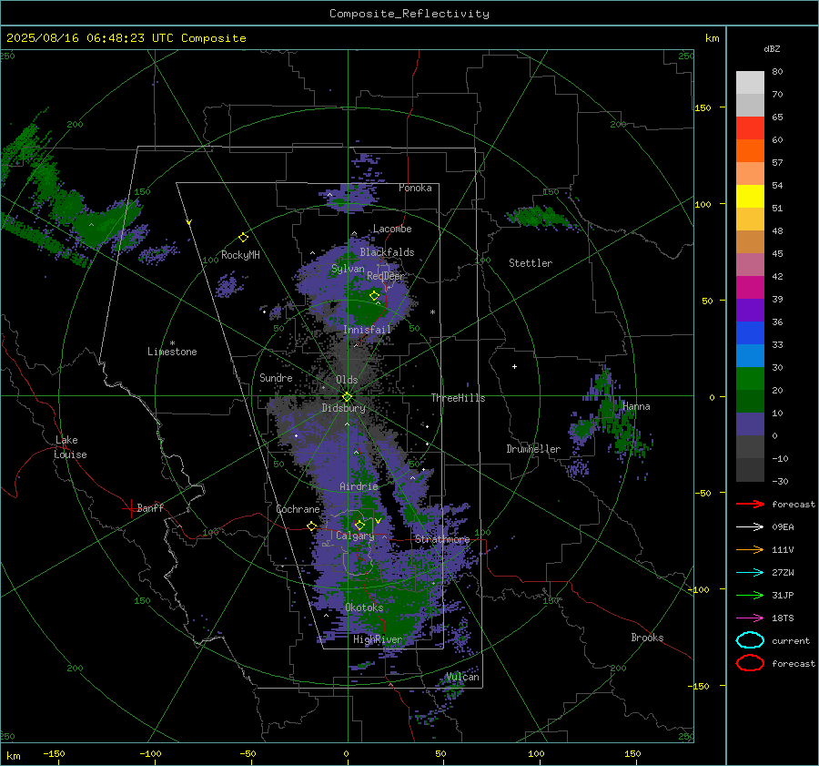Viewport: 819px width, 766px height.
Task: Click the purple echo cell near Ponoka
Action: [349, 197]
